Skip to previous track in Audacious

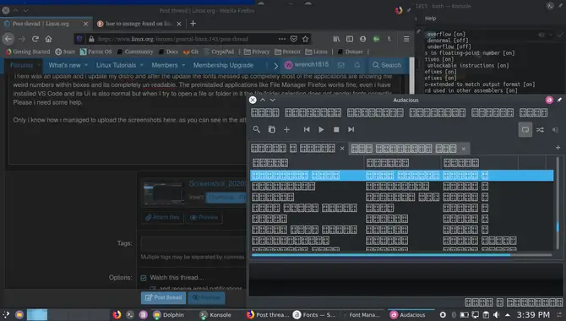307,129
